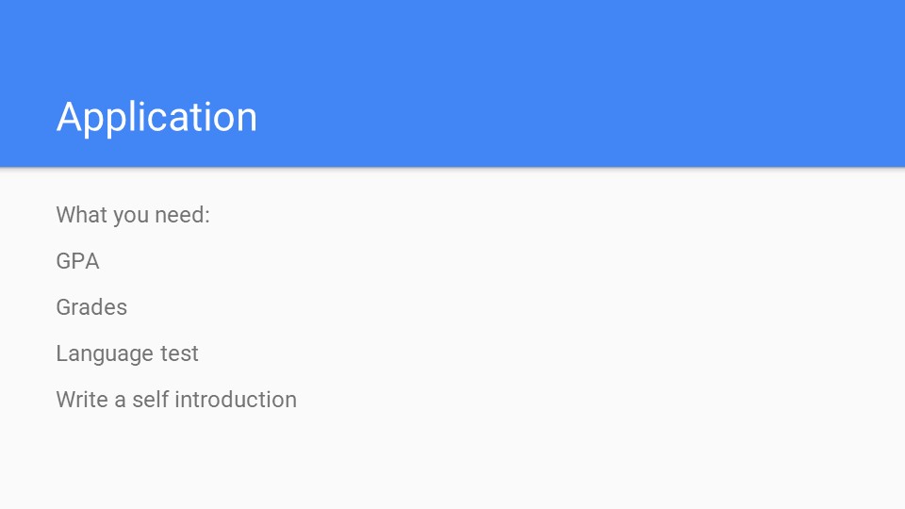The height and width of the screenshot is (509, 905).
Task: Click the GPA text line
Action: point(77,261)
